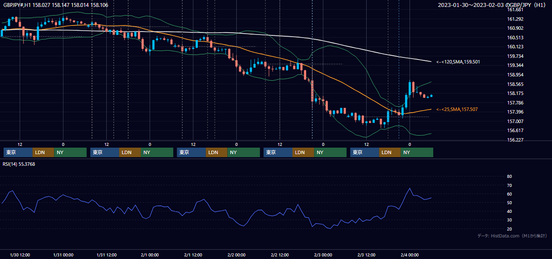The width and height of the screenshot is (552, 259).
Task: Select RSI scale value 50
Action: coord(509,202)
